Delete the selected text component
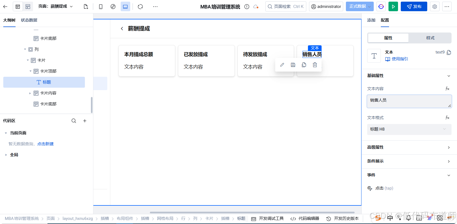The height and width of the screenshot is (224, 457). pos(315,65)
